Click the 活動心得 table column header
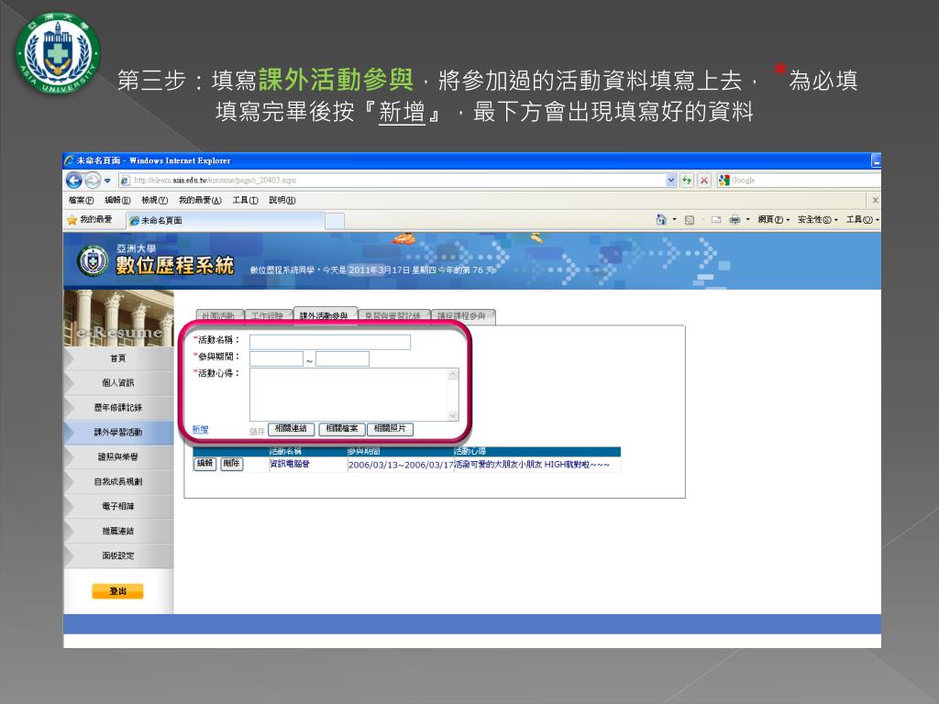939x704 pixels. 470,451
